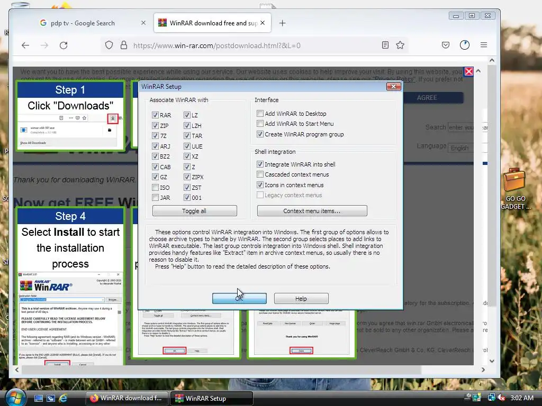Image resolution: width=542 pixels, height=406 pixels.
Task: Open the tracking protection shield icon
Action: coord(109,45)
